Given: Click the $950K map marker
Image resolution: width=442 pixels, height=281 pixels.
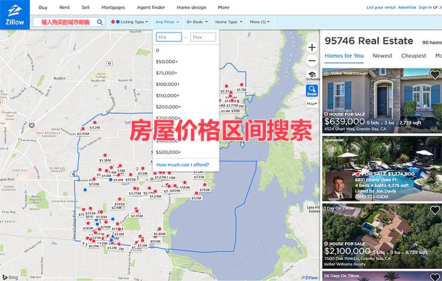Looking at the screenshot, I should (x=155, y=242).
